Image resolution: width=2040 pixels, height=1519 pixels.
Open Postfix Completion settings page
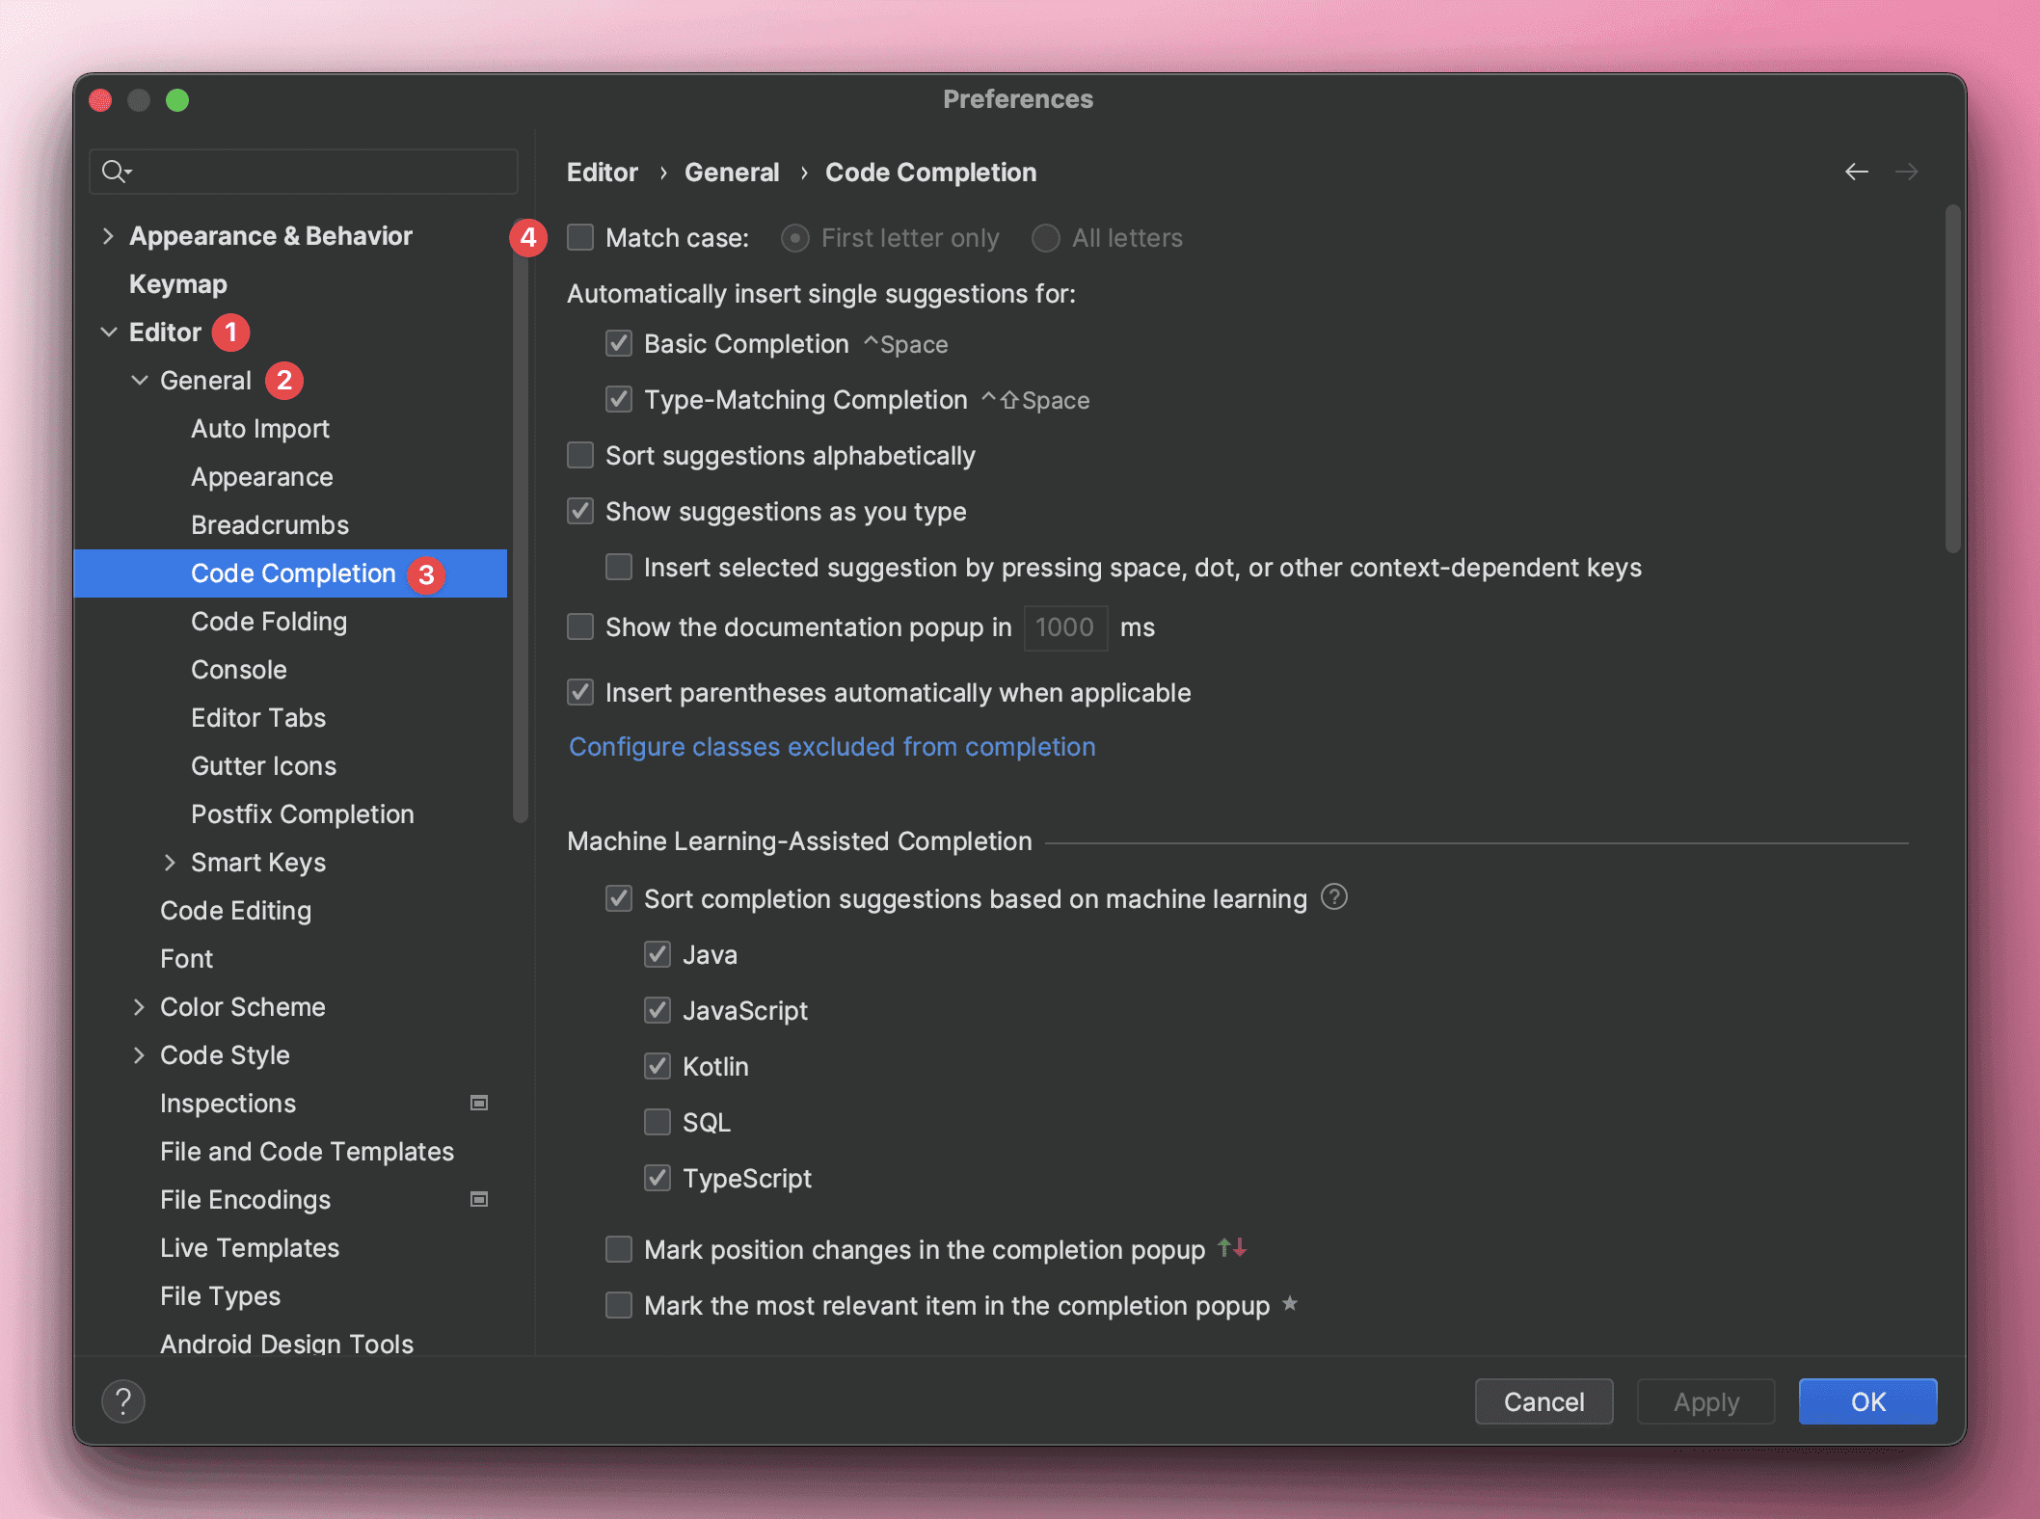[x=302, y=814]
